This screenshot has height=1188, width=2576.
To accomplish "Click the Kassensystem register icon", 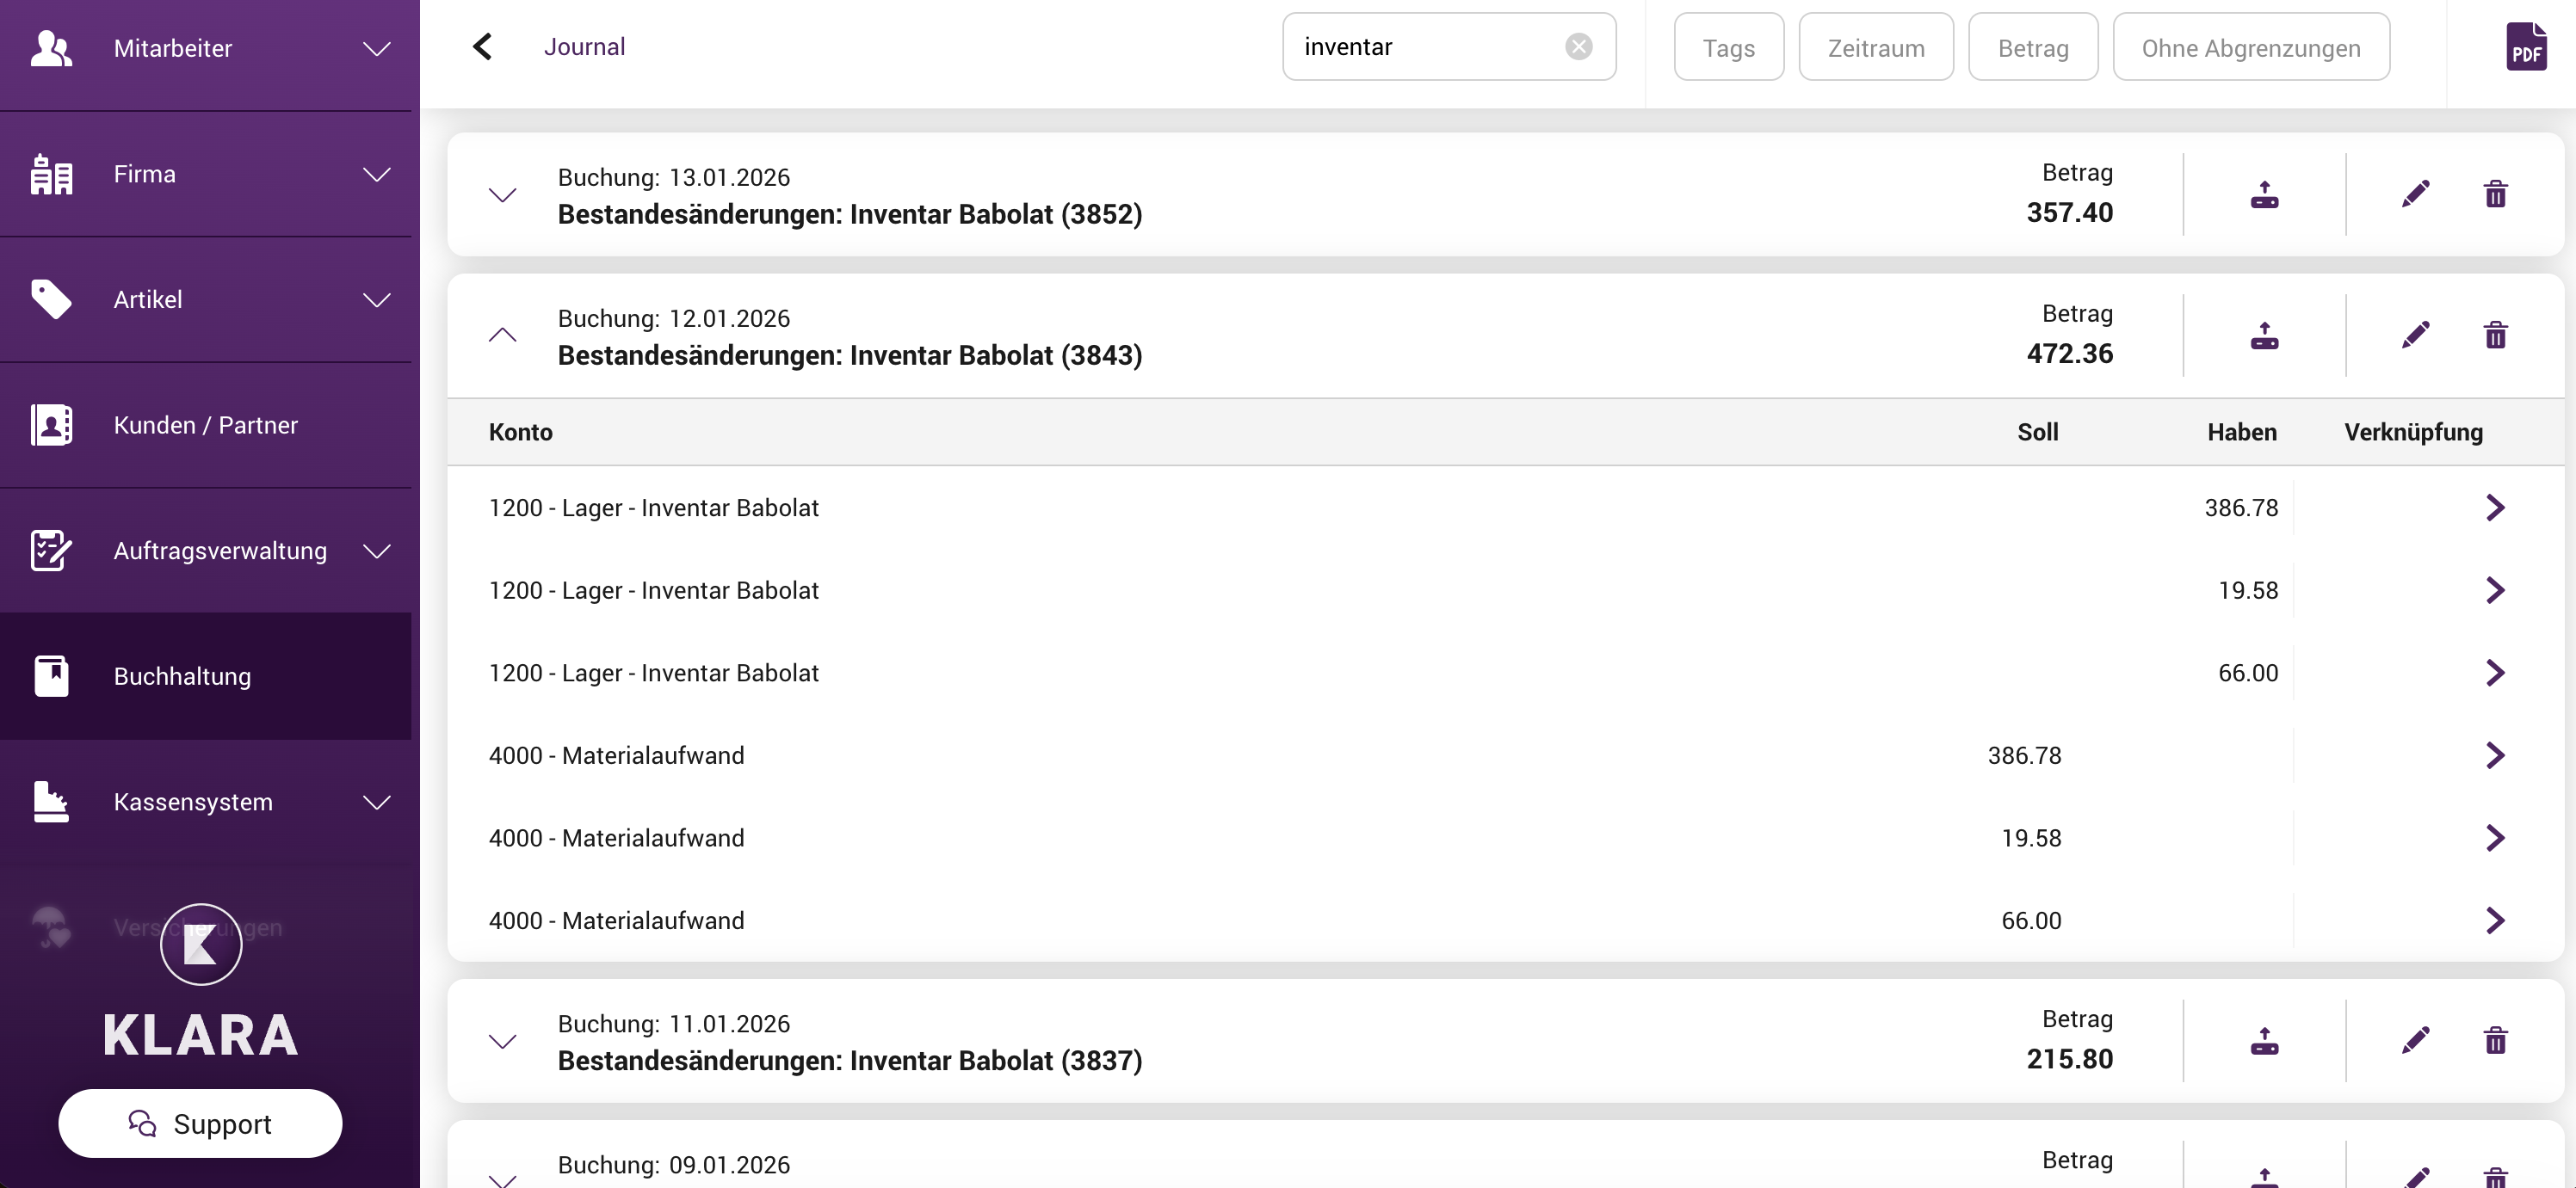I will tap(51, 803).
